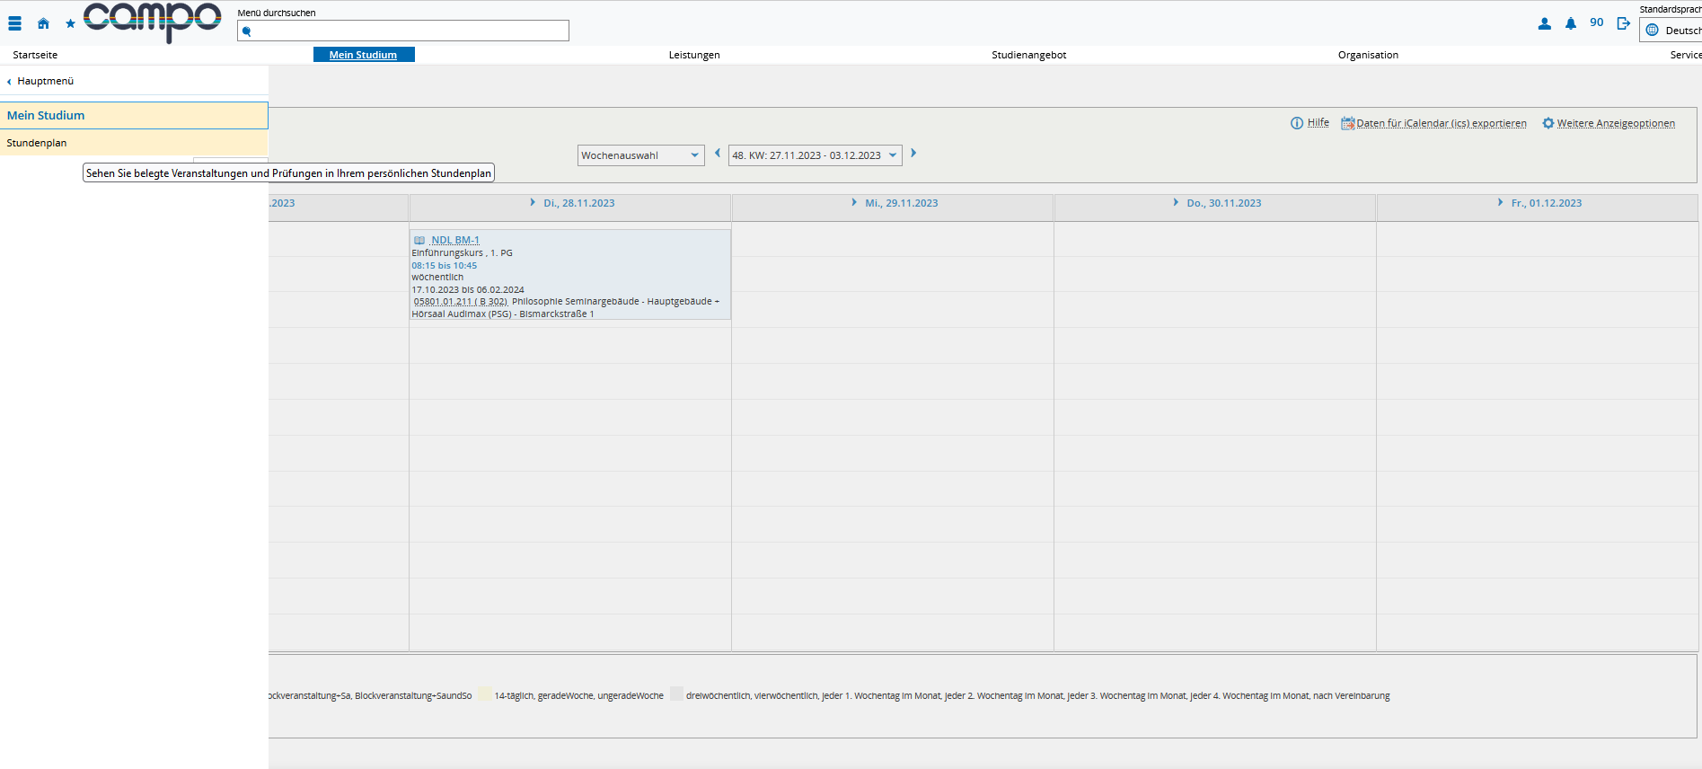This screenshot has height=769, width=1702.
Task: Open the NDL BM-1 course link
Action: (455, 240)
